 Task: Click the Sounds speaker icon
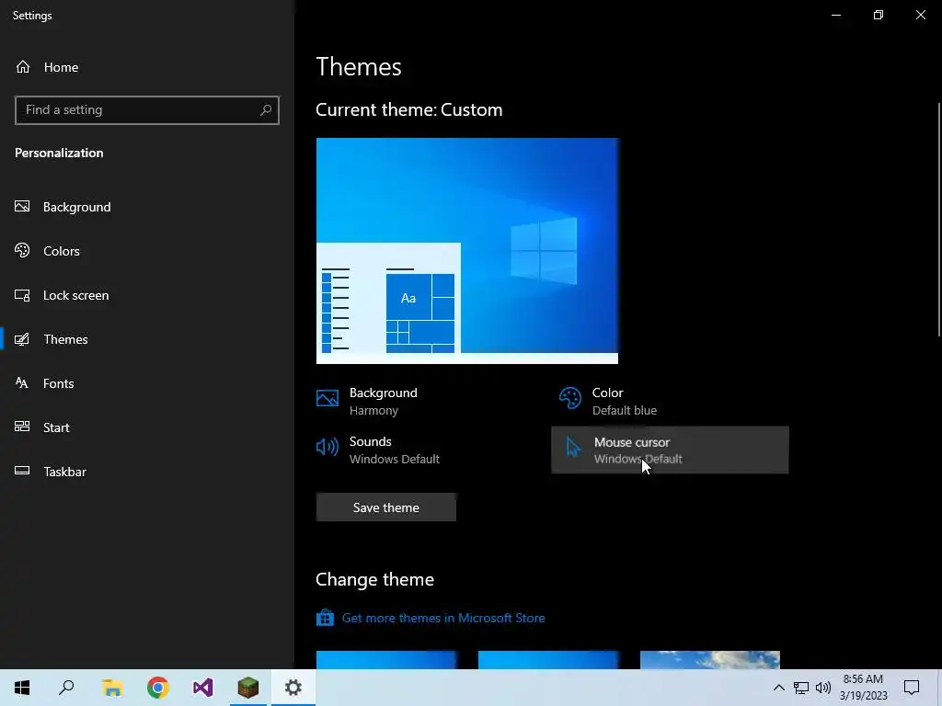click(x=327, y=447)
